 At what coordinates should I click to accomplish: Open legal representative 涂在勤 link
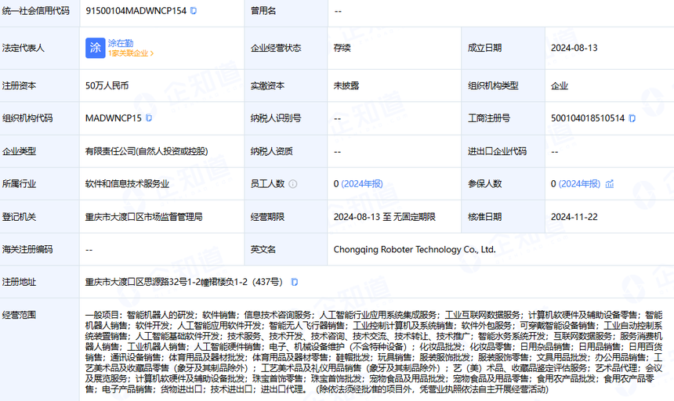121,42
